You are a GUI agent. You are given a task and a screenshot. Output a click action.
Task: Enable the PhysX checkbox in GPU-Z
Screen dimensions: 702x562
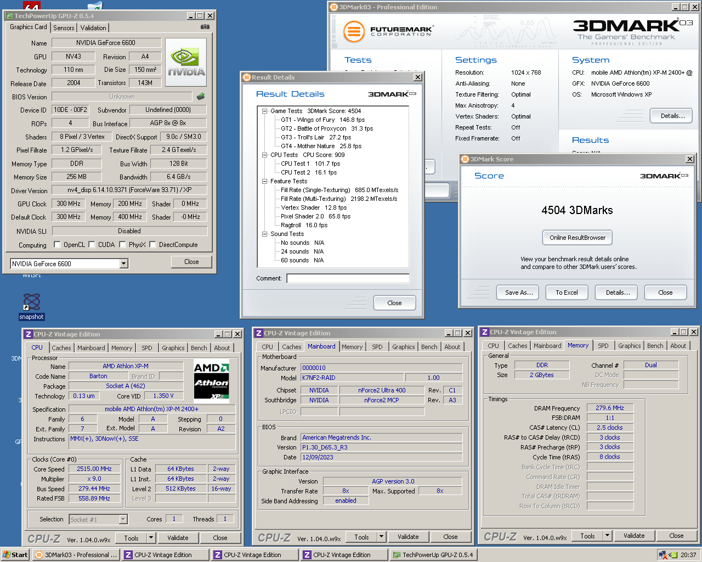pyautogui.click(x=122, y=245)
